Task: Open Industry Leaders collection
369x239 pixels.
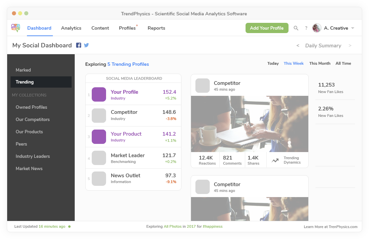Action: 33,156
